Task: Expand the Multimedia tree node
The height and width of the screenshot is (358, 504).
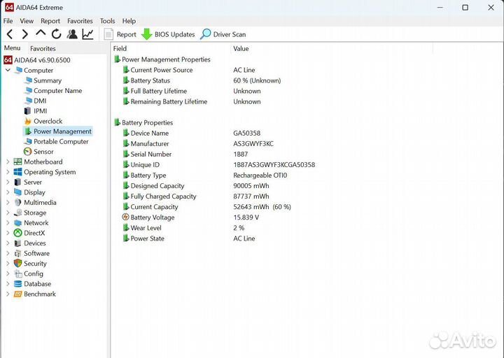Action: (8, 203)
